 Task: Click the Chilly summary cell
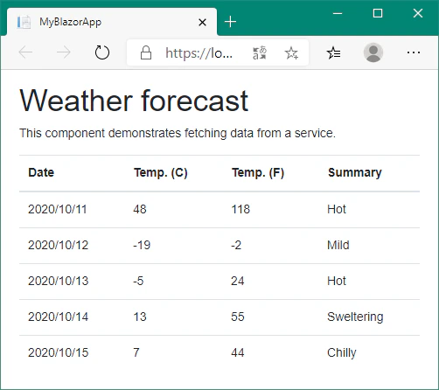point(342,353)
